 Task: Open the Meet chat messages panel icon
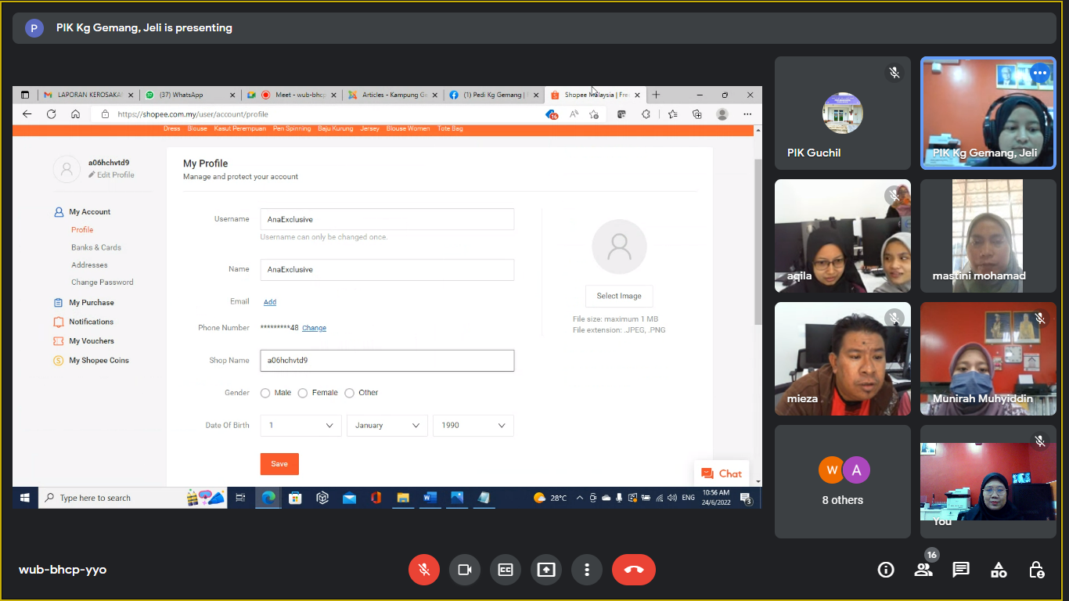pos(961,570)
